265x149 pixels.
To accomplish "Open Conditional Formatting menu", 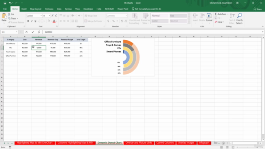I will [x=135, y=19].
